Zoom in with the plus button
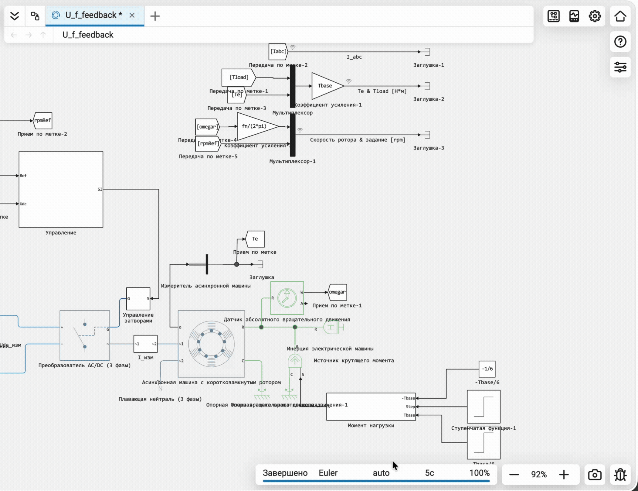Screen dimensions: 638x491 [564, 474]
